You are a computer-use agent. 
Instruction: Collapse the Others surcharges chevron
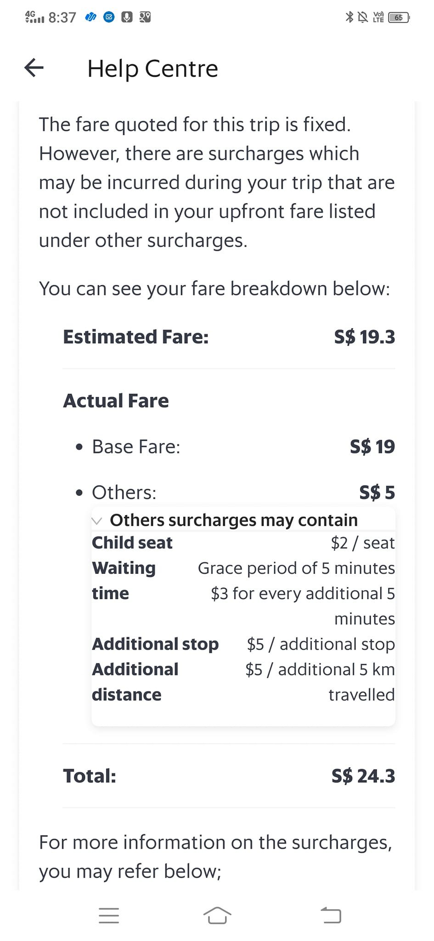(x=97, y=521)
